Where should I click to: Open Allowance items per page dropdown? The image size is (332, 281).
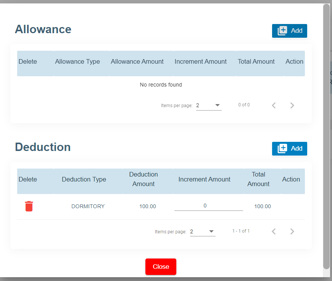208,105
